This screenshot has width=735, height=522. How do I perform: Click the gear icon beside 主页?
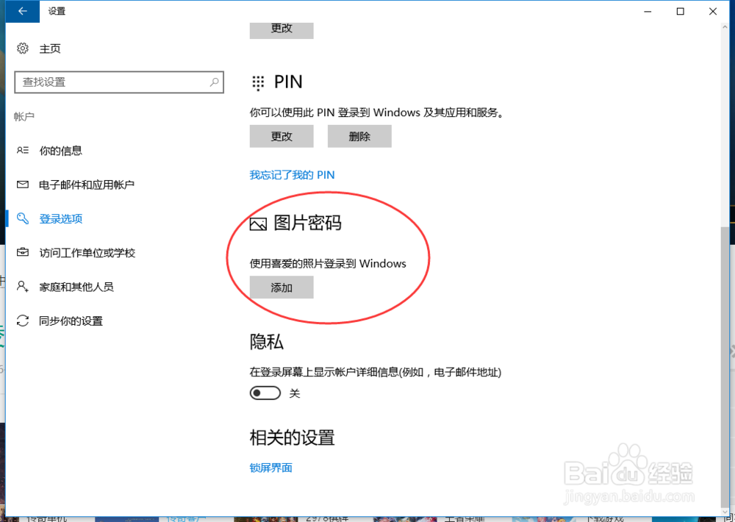click(23, 49)
